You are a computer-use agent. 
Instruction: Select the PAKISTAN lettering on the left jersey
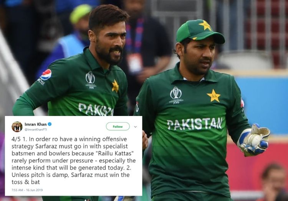(96, 109)
